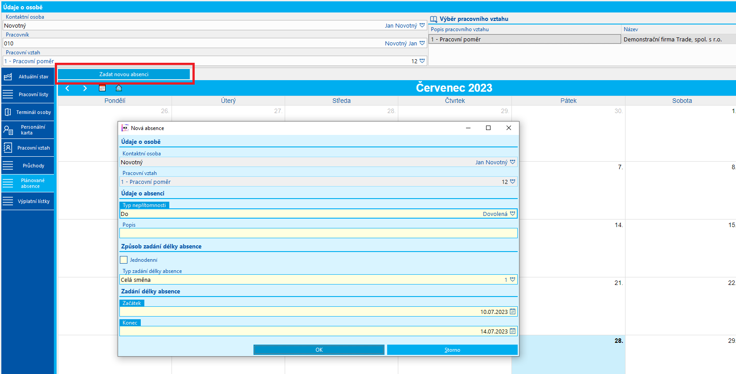The image size is (736, 374).
Task: Open Pracovní listy sidebar item
Action: pos(28,94)
